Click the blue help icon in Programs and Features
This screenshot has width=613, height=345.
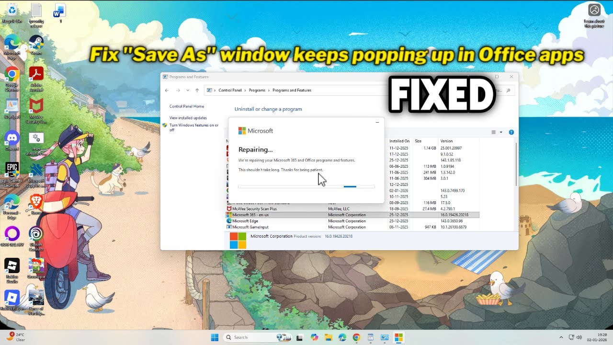(x=511, y=132)
